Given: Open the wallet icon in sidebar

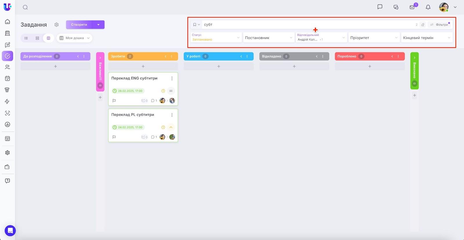Looking at the screenshot, I should tap(8, 167).
